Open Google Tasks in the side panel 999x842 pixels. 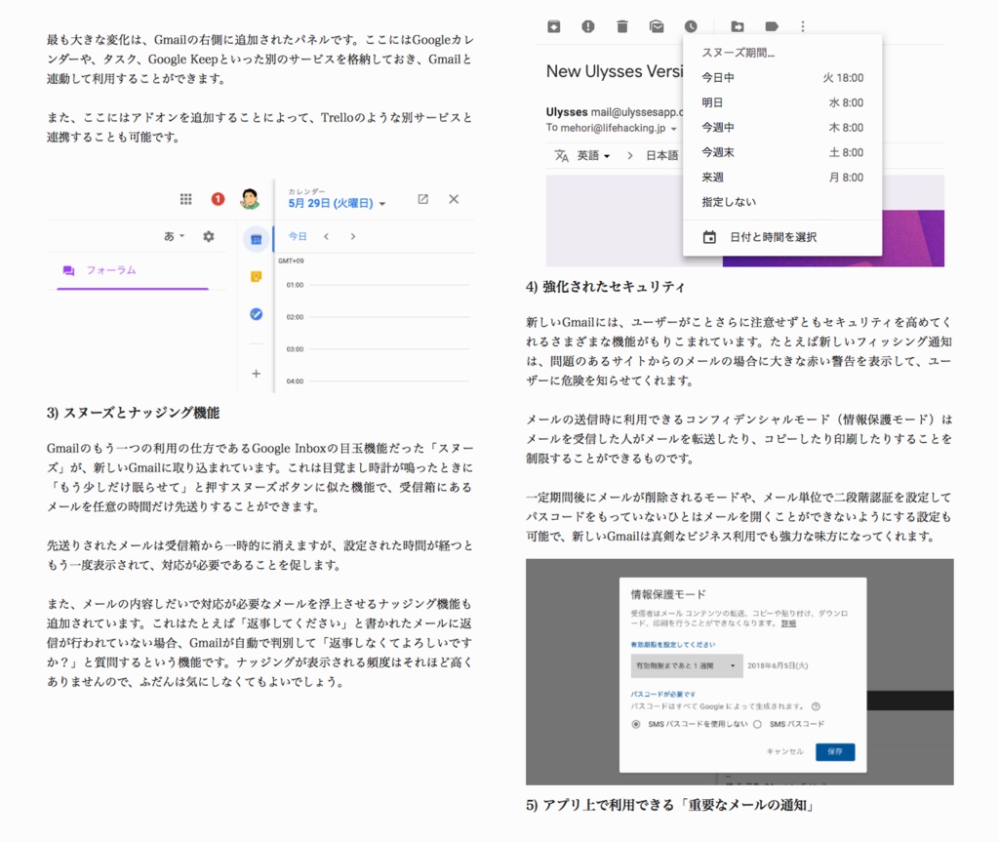pyautogui.click(x=255, y=314)
